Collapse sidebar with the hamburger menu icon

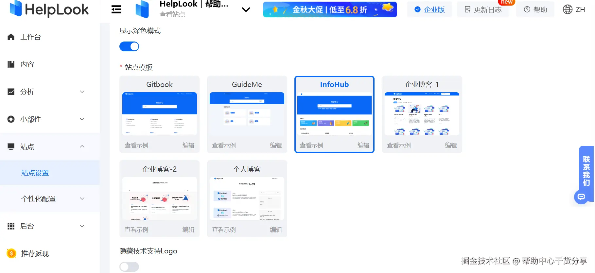coord(116,9)
